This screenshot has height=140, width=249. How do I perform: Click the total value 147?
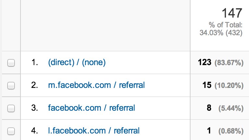pos(232,13)
